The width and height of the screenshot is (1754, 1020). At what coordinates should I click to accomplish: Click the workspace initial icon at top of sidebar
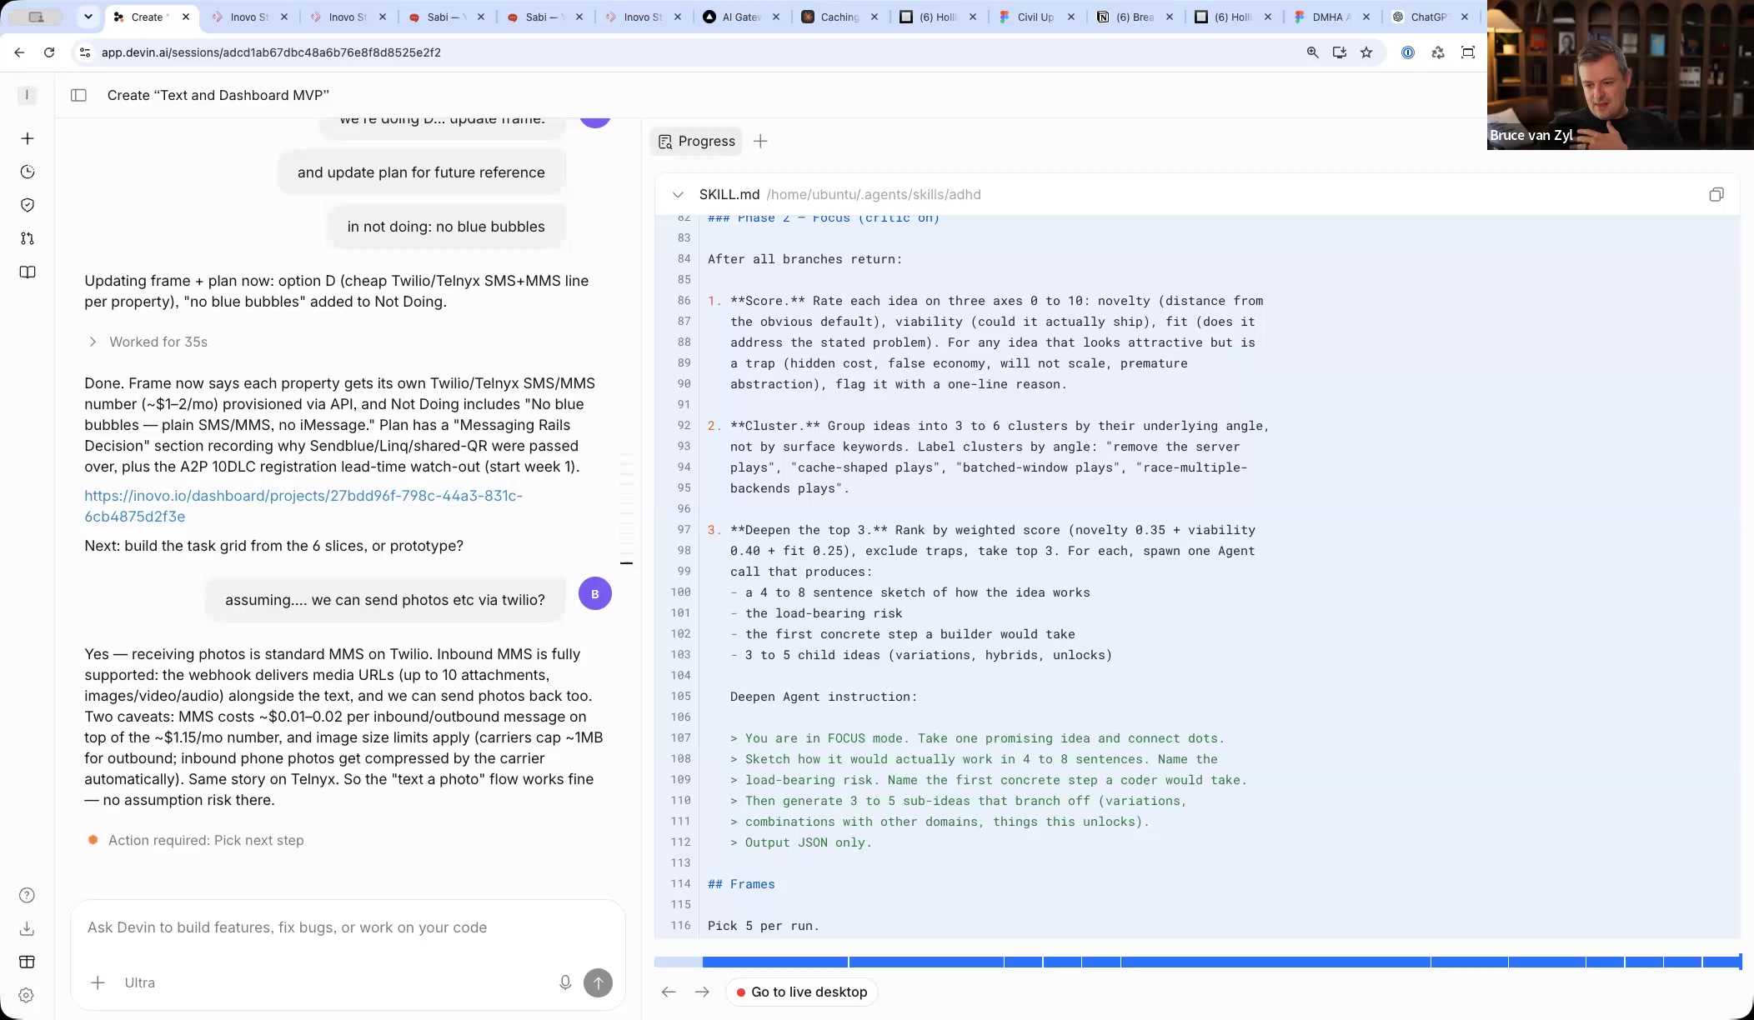tap(27, 95)
